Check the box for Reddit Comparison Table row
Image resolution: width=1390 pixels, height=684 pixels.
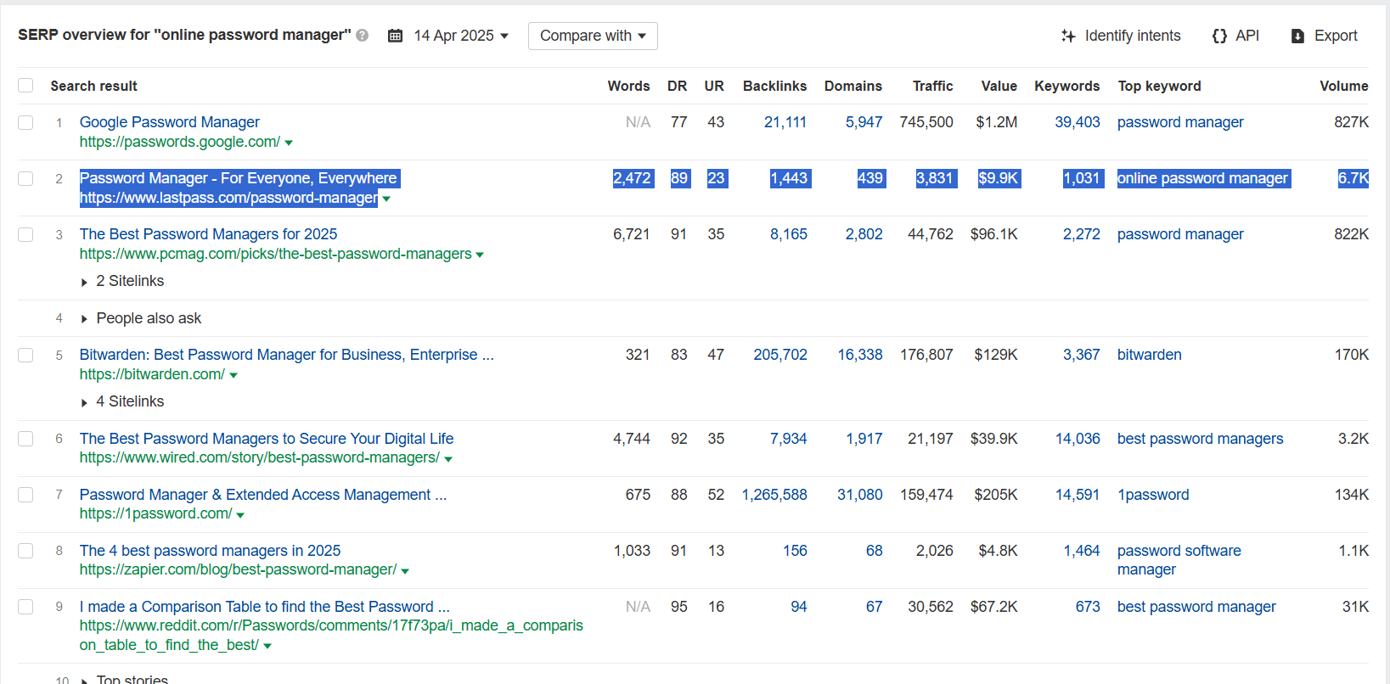[x=25, y=607]
